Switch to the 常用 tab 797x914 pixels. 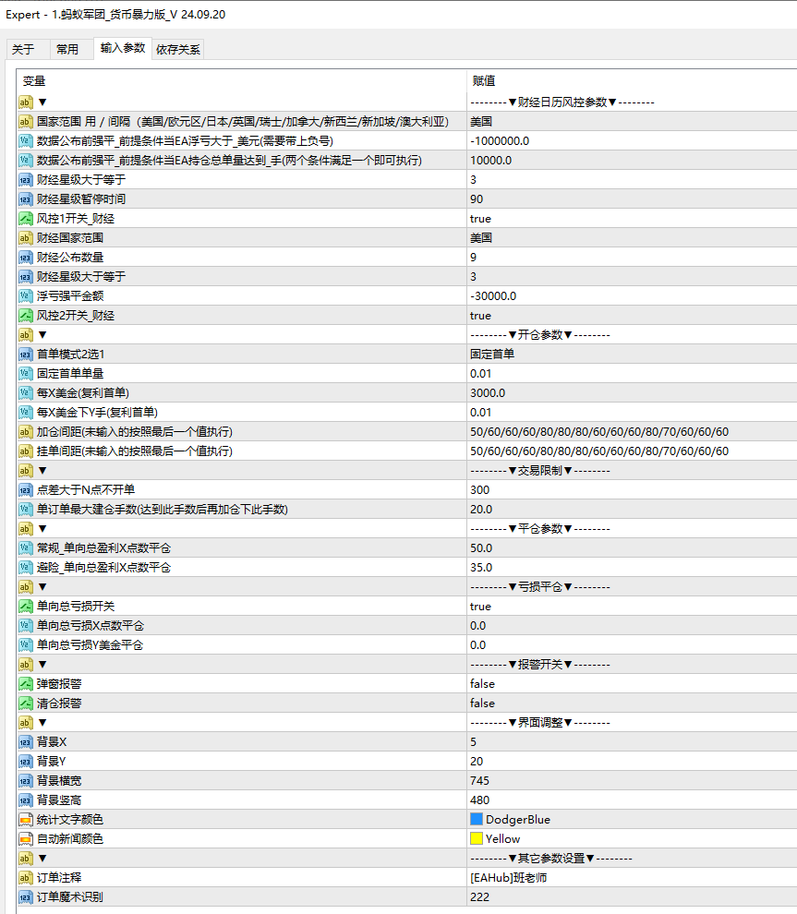tap(67, 50)
